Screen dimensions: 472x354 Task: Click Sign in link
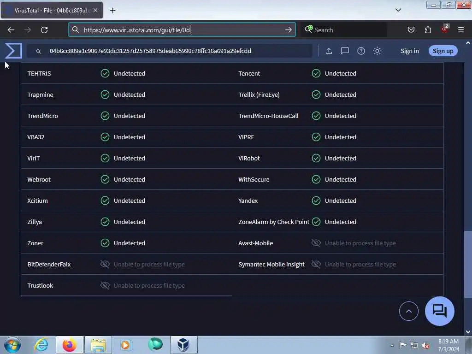[x=410, y=51]
